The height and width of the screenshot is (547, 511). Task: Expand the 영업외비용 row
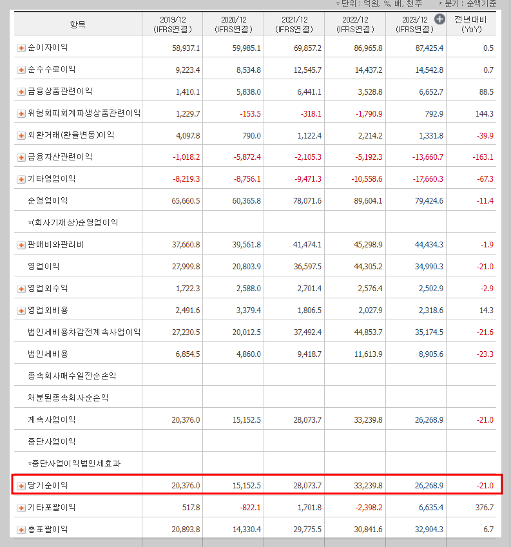[x=21, y=311]
